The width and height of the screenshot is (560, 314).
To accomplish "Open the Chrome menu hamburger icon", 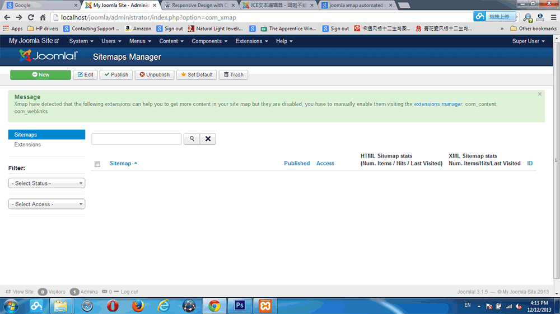I will (x=554, y=17).
